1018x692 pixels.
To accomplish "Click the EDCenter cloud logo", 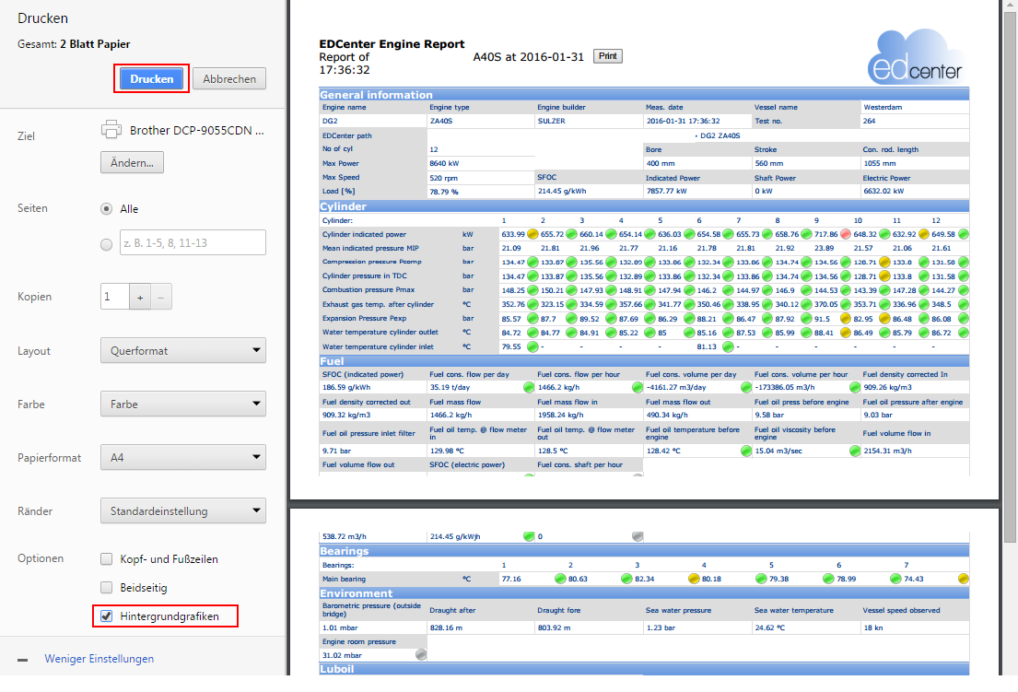I will click(916, 58).
